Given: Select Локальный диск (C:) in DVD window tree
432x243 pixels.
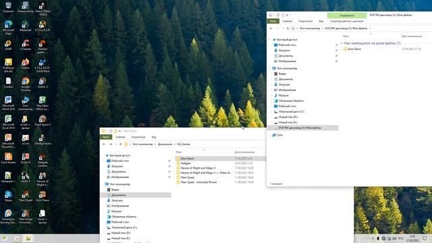Looking at the screenshot, I should [291, 111].
